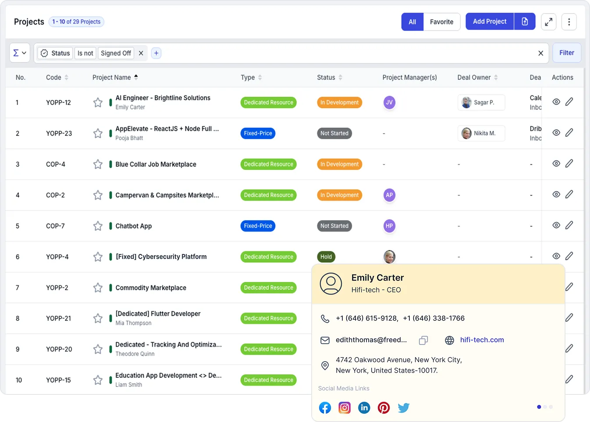This screenshot has width=590, height=422.
Task: Favorite the Commodity Marketplace project
Action: [x=98, y=288]
